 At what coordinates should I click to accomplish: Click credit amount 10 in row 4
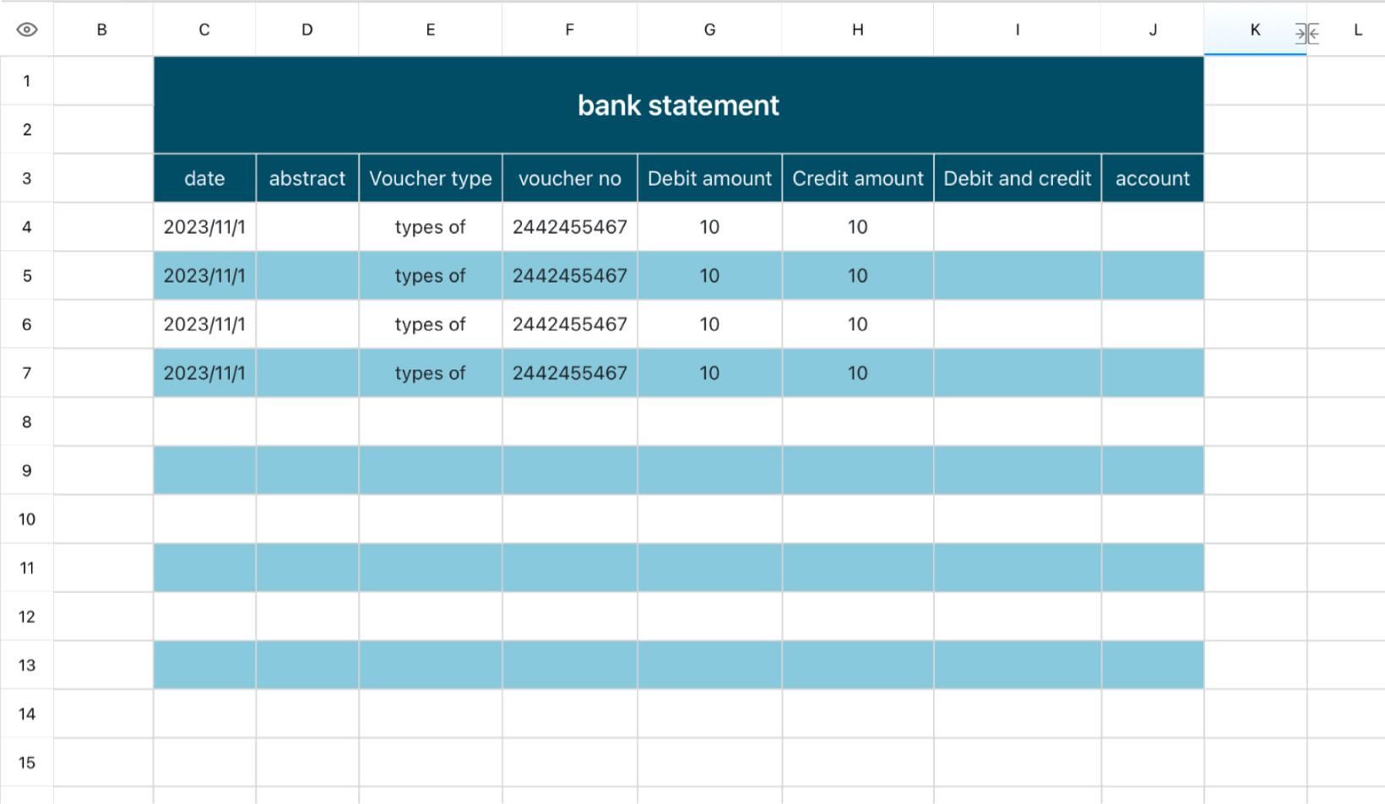[858, 227]
